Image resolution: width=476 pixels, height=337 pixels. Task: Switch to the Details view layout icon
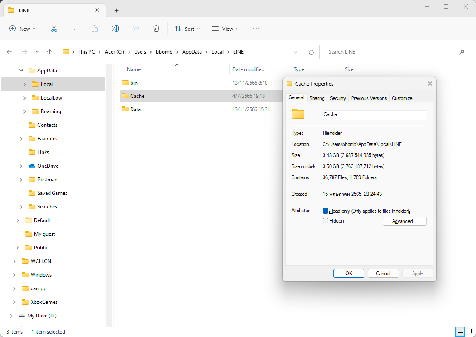(459, 331)
